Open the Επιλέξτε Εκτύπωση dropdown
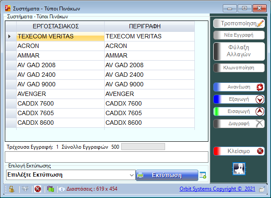Screen dimensions: 271x198 (x=70, y=175)
